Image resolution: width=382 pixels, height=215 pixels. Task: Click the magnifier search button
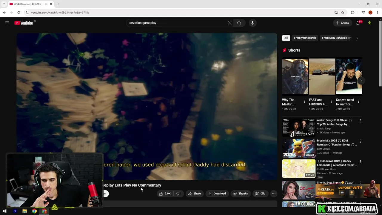click(x=239, y=23)
